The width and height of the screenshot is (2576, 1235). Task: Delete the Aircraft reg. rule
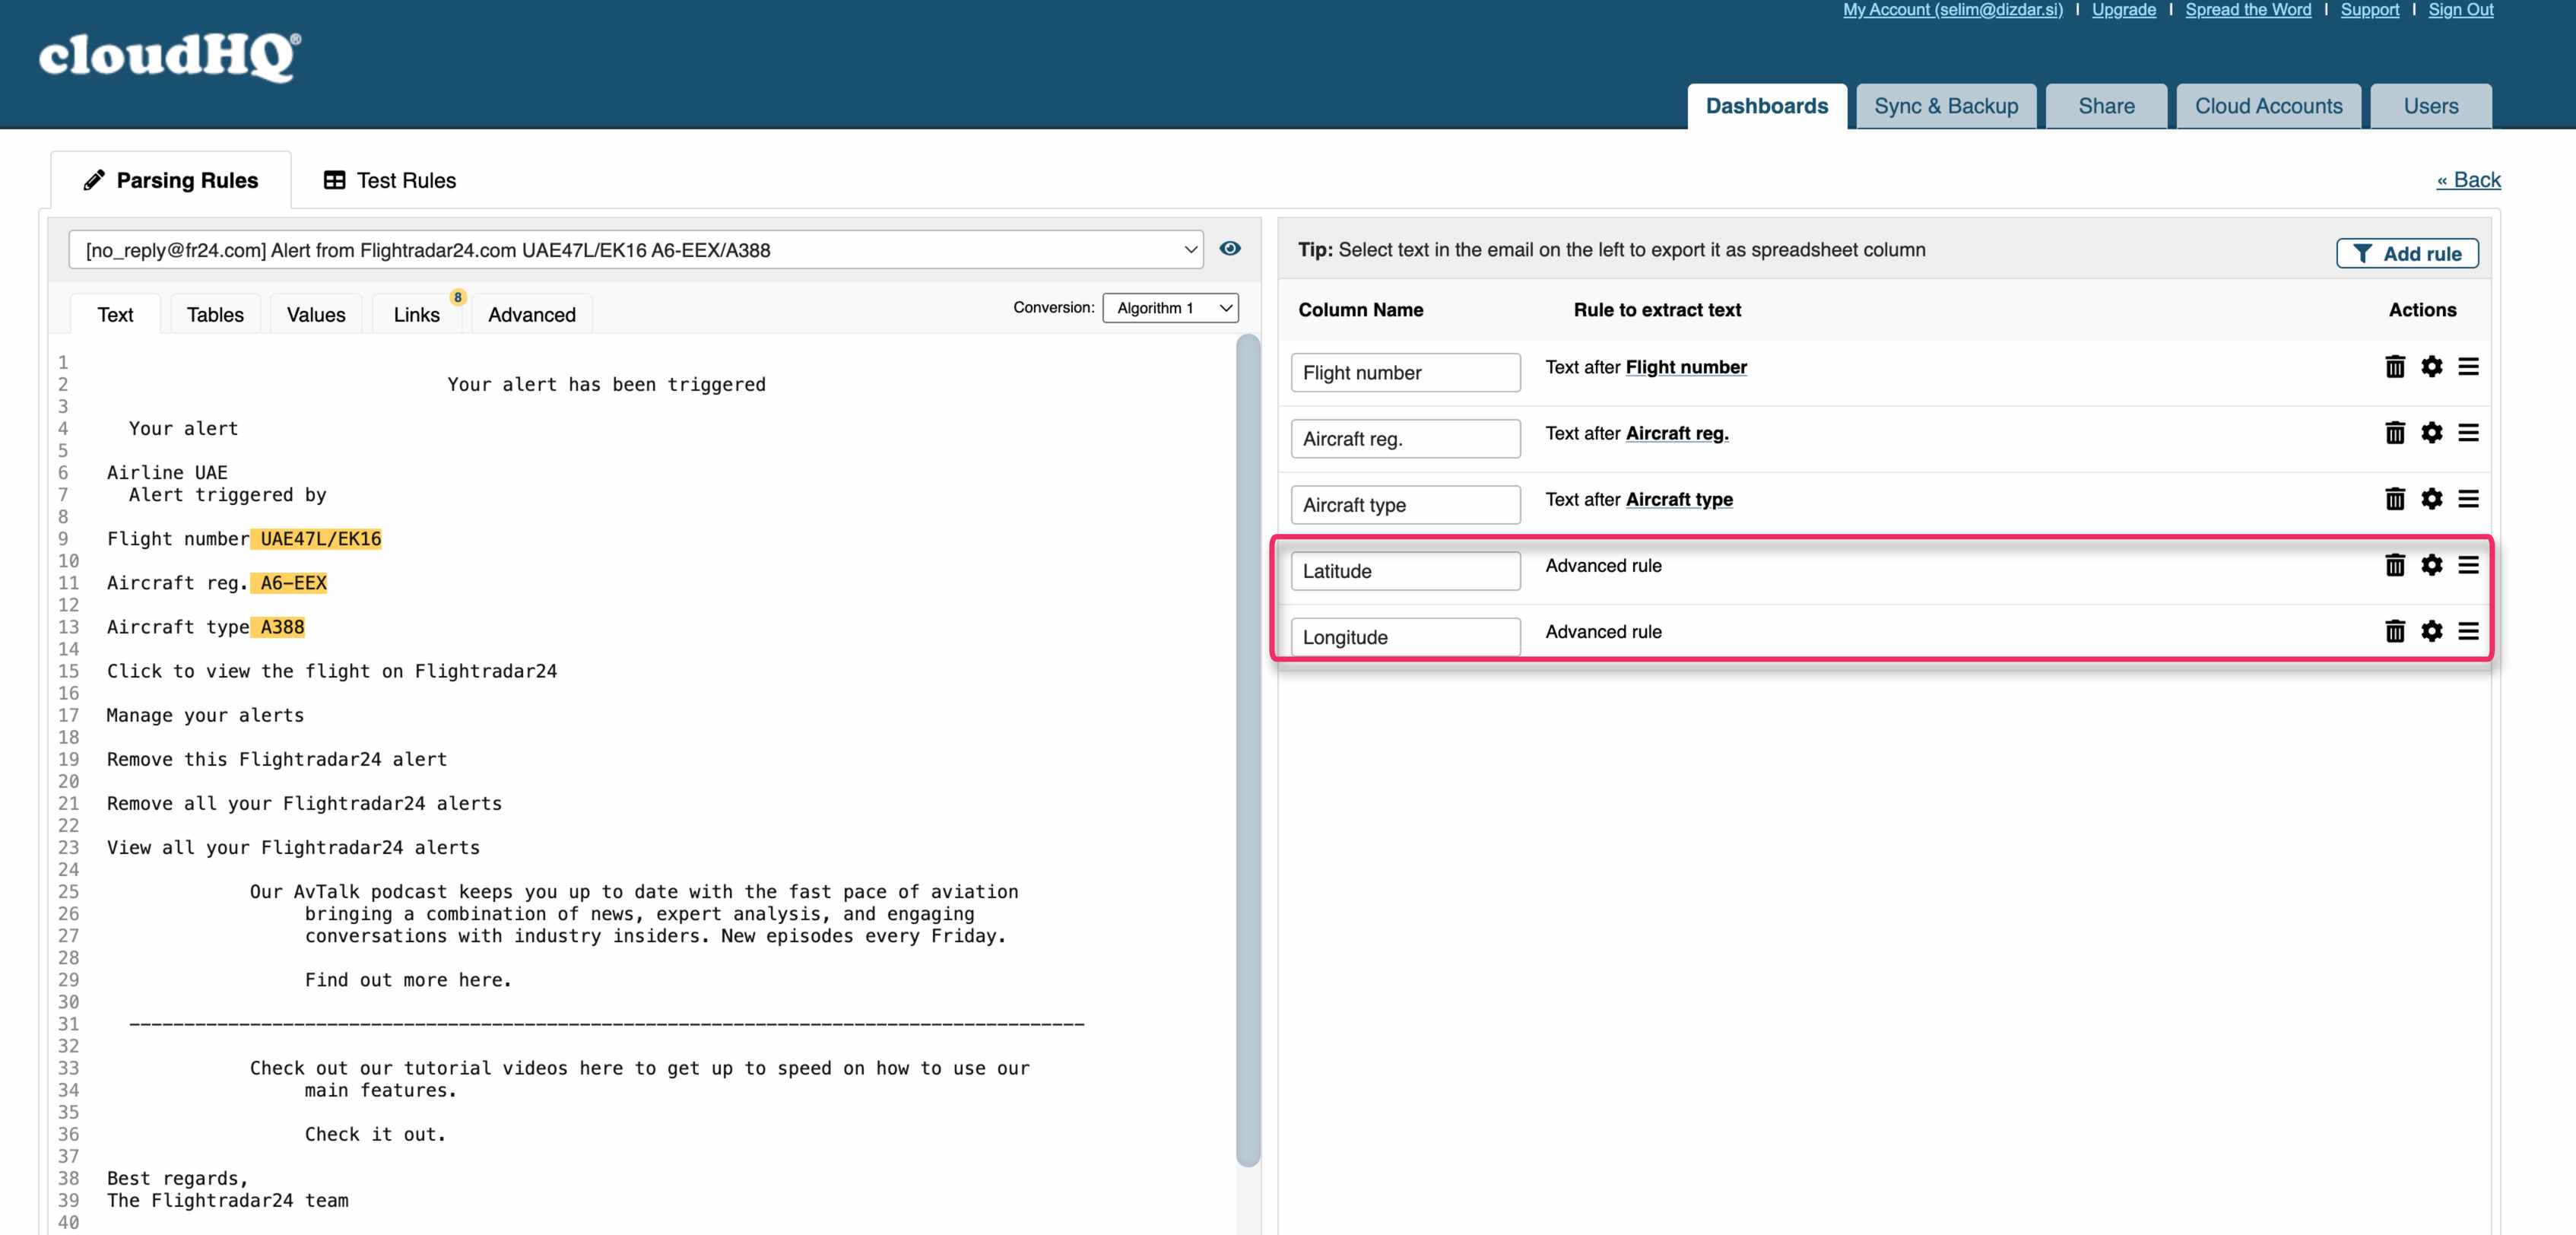(x=2394, y=433)
